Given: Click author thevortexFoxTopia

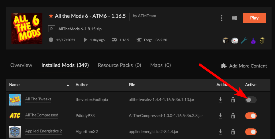Looking at the screenshot, I should click(x=92, y=100).
